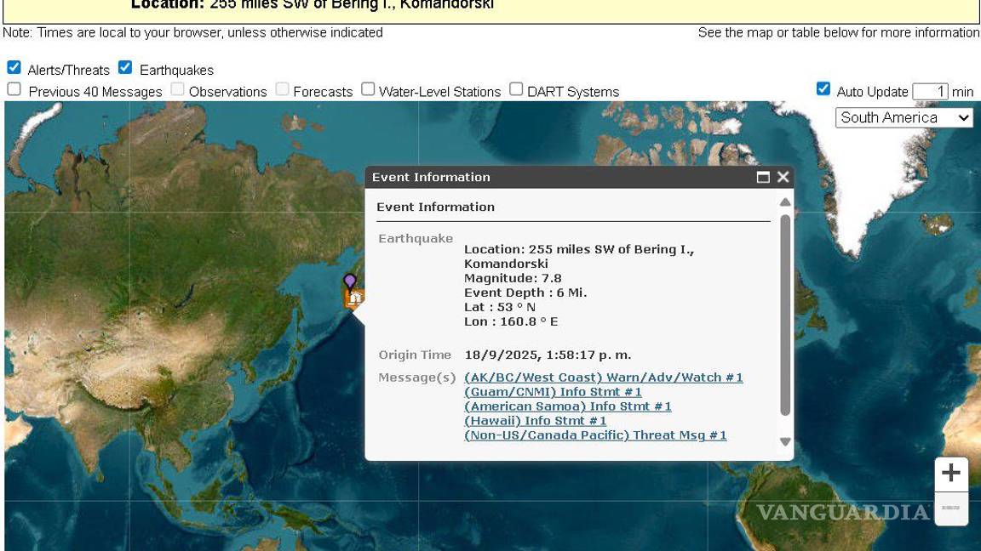
Task: Close the Event Information popup
Action: (783, 177)
